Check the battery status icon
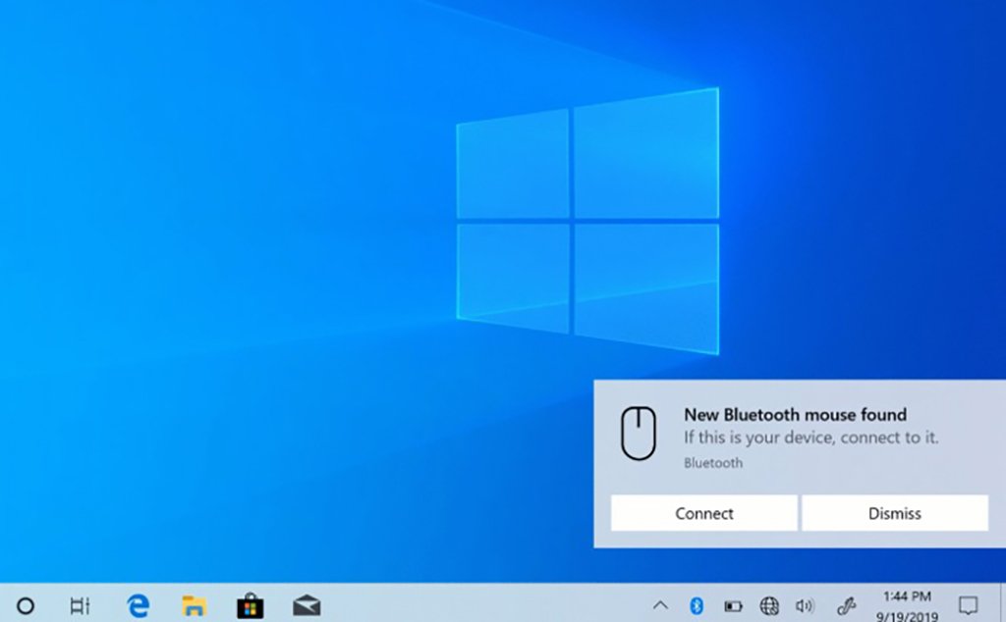 pos(733,605)
